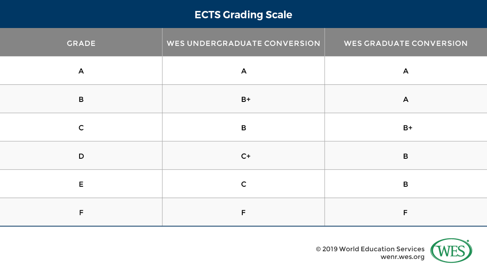Click the green WES oval logo
487x276 pixels.
(x=451, y=250)
